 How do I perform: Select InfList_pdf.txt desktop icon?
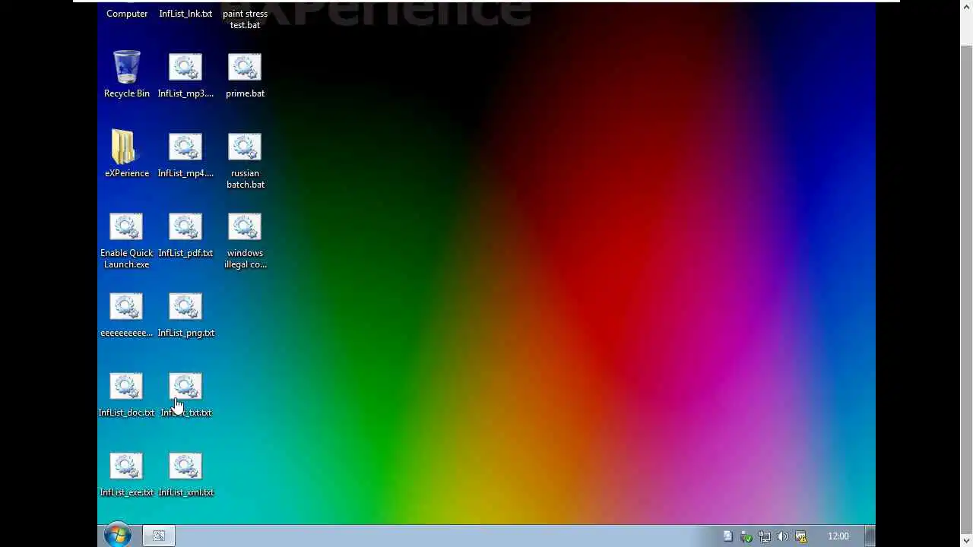point(185,236)
